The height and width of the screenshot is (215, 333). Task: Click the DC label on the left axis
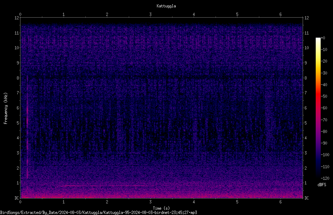[17, 198]
